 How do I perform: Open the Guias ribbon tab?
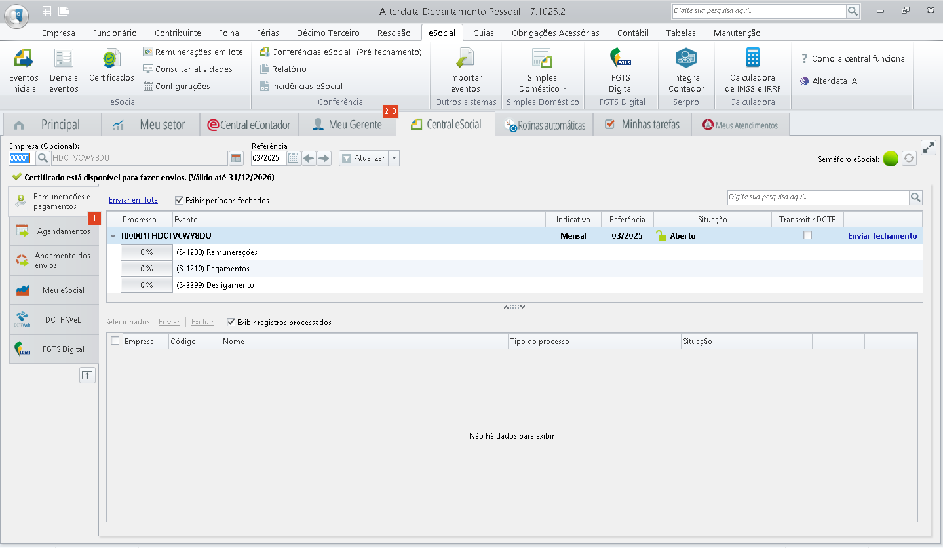pyautogui.click(x=484, y=33)
